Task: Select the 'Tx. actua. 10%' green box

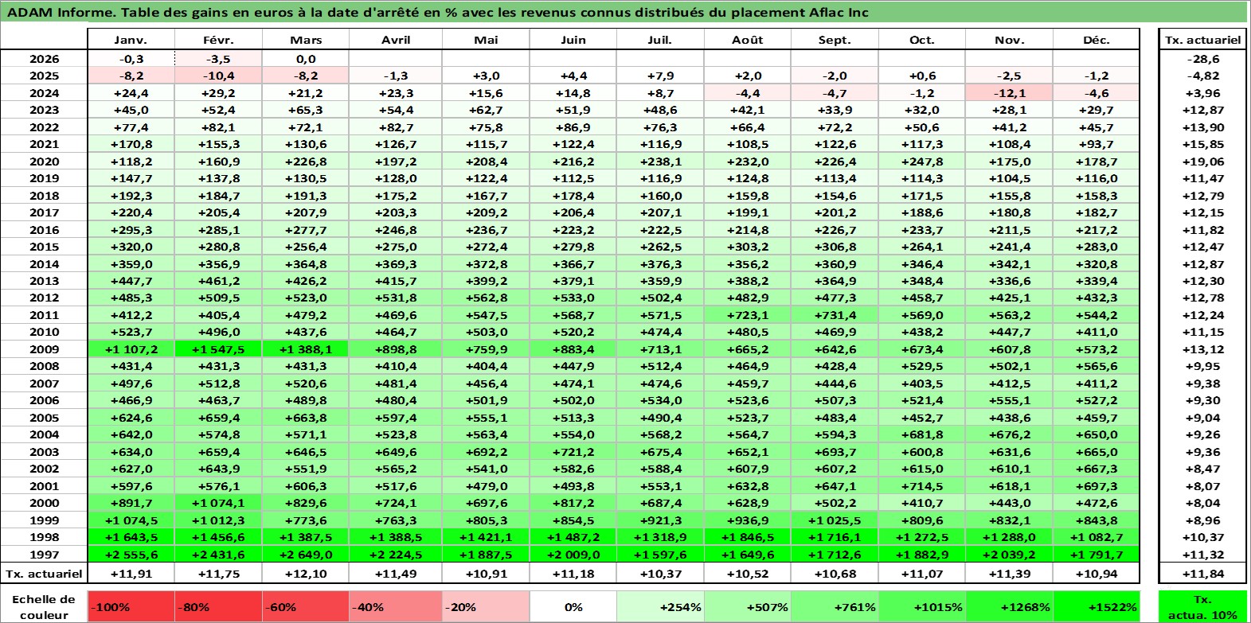Action: (1203, 606)
